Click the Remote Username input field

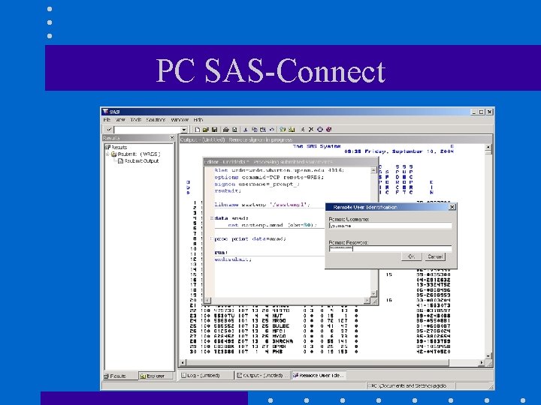coord(390,226)
